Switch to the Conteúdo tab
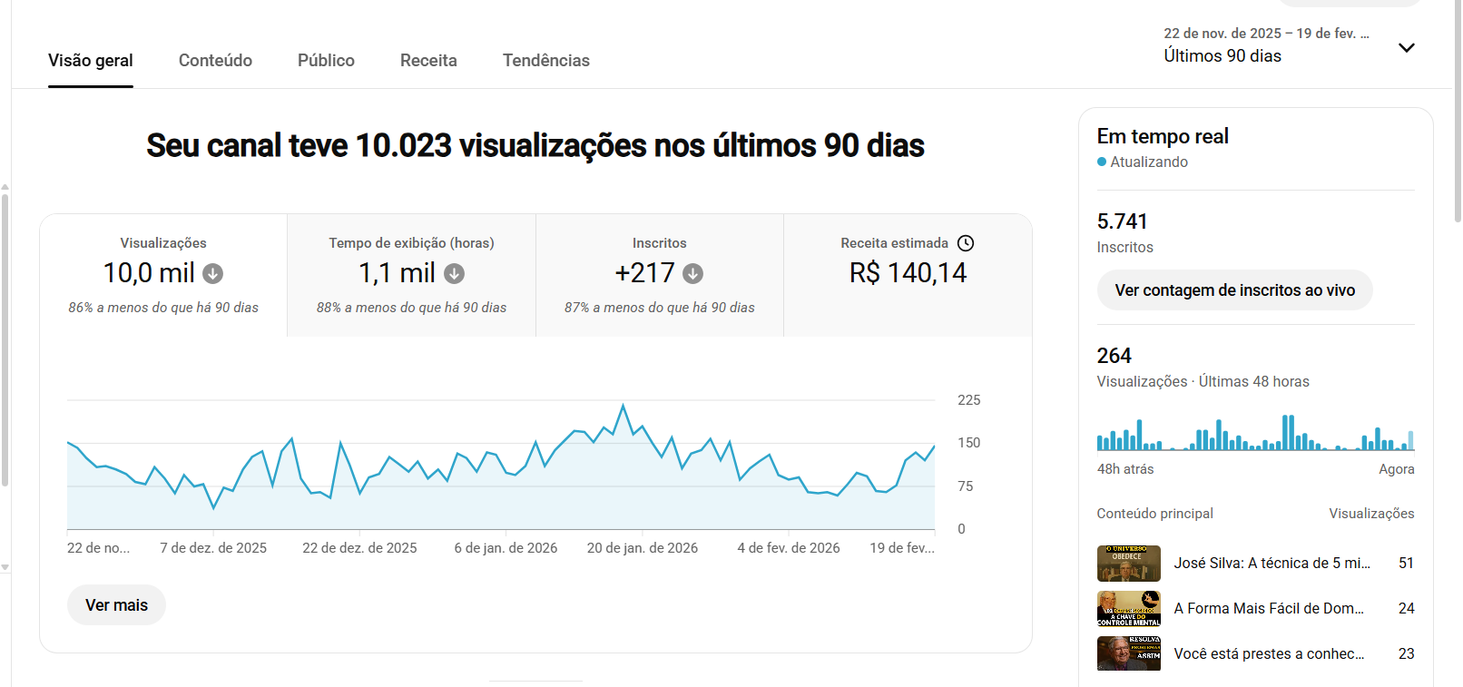The image size is (1463, 687). 215,61
